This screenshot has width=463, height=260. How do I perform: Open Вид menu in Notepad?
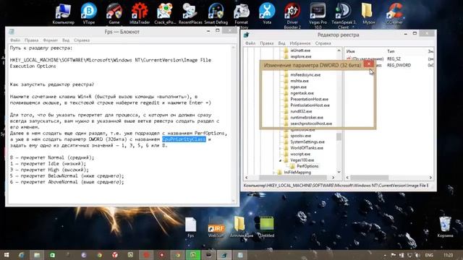click(66, 40)
